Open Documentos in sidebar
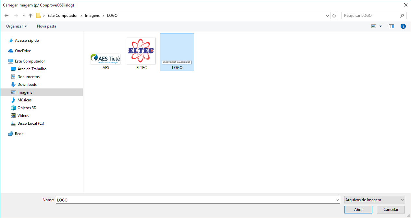 [x=29, y=77]
